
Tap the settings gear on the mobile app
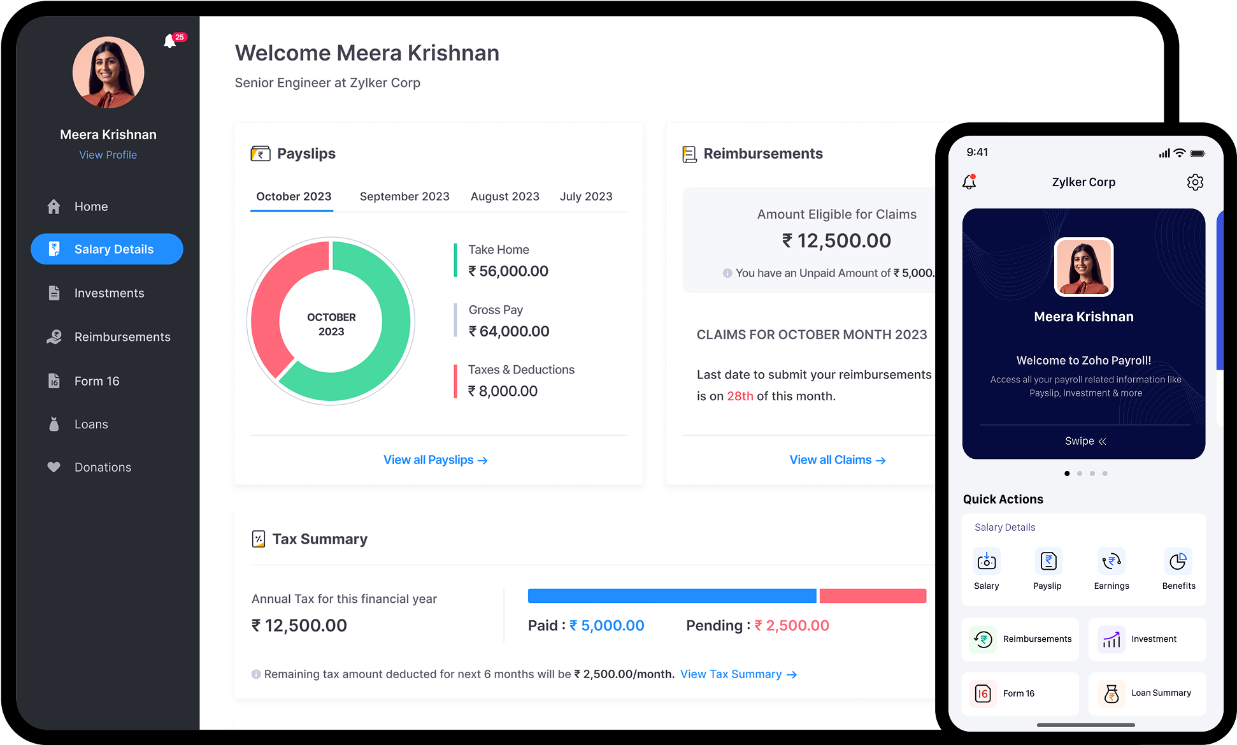click(x=1195, y=182)
